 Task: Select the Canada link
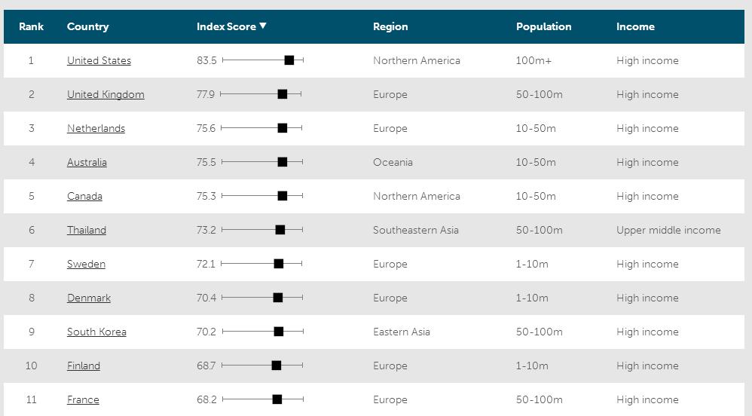84,196
